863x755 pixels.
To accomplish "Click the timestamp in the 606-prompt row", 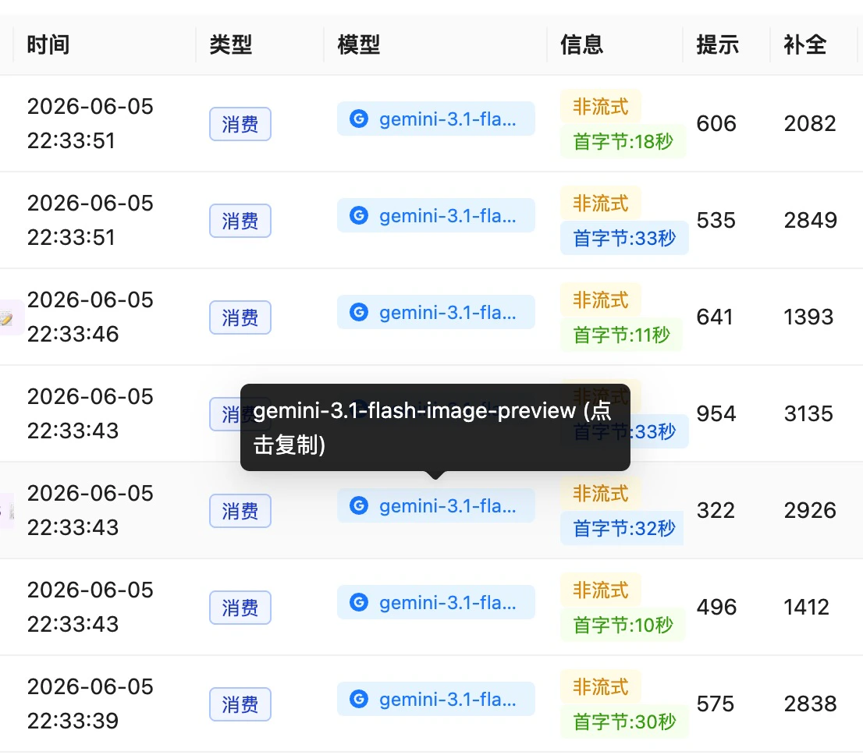I will point(91,124).
